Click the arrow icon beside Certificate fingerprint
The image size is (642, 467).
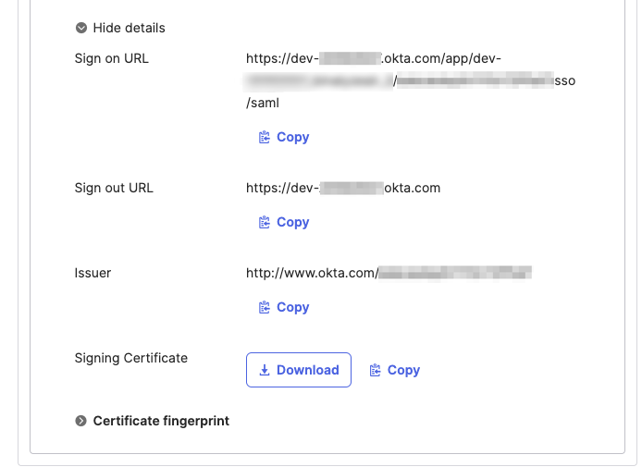point(81,421)
